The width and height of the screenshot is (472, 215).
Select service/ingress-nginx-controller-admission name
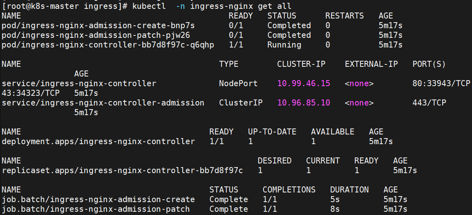coord(103,103)
